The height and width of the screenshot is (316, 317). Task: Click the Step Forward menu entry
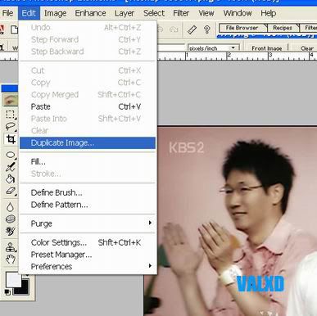[88, 39]
